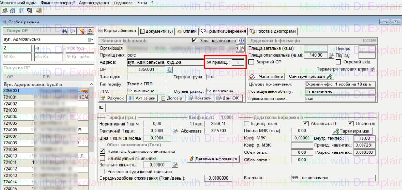Open the Робота з дебіторами tab

coord(274,31)
